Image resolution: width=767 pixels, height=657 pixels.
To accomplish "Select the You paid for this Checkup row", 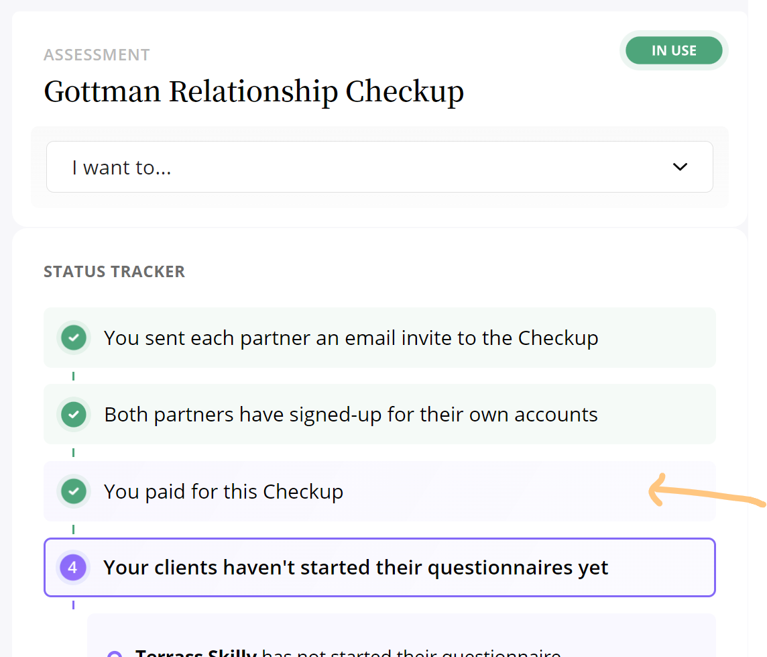I will (379, 491).
